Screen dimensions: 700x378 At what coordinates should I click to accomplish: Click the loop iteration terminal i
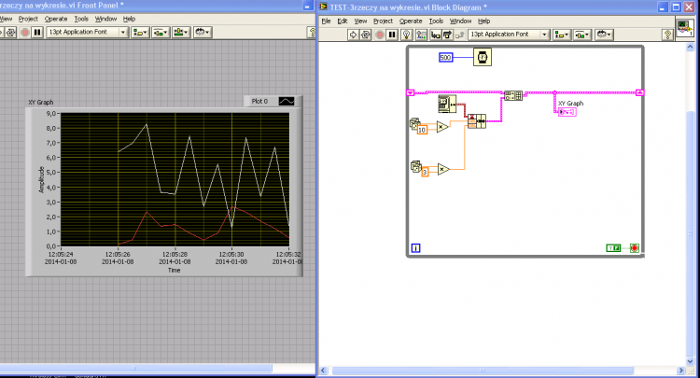click(415, 248)
